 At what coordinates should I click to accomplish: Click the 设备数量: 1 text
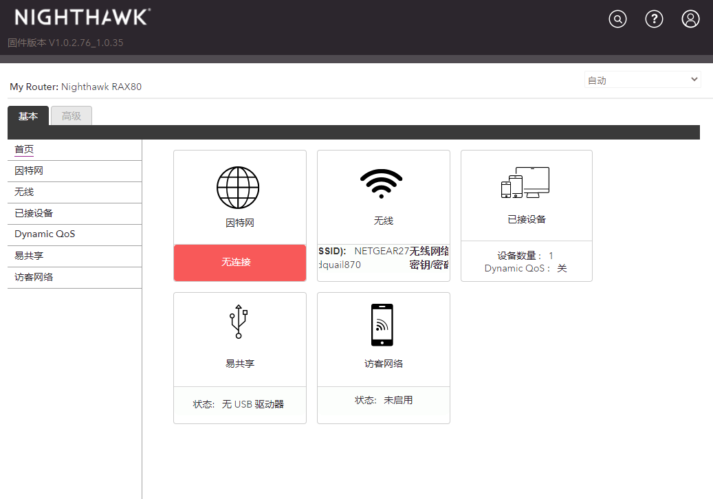(x=525, y=256)
